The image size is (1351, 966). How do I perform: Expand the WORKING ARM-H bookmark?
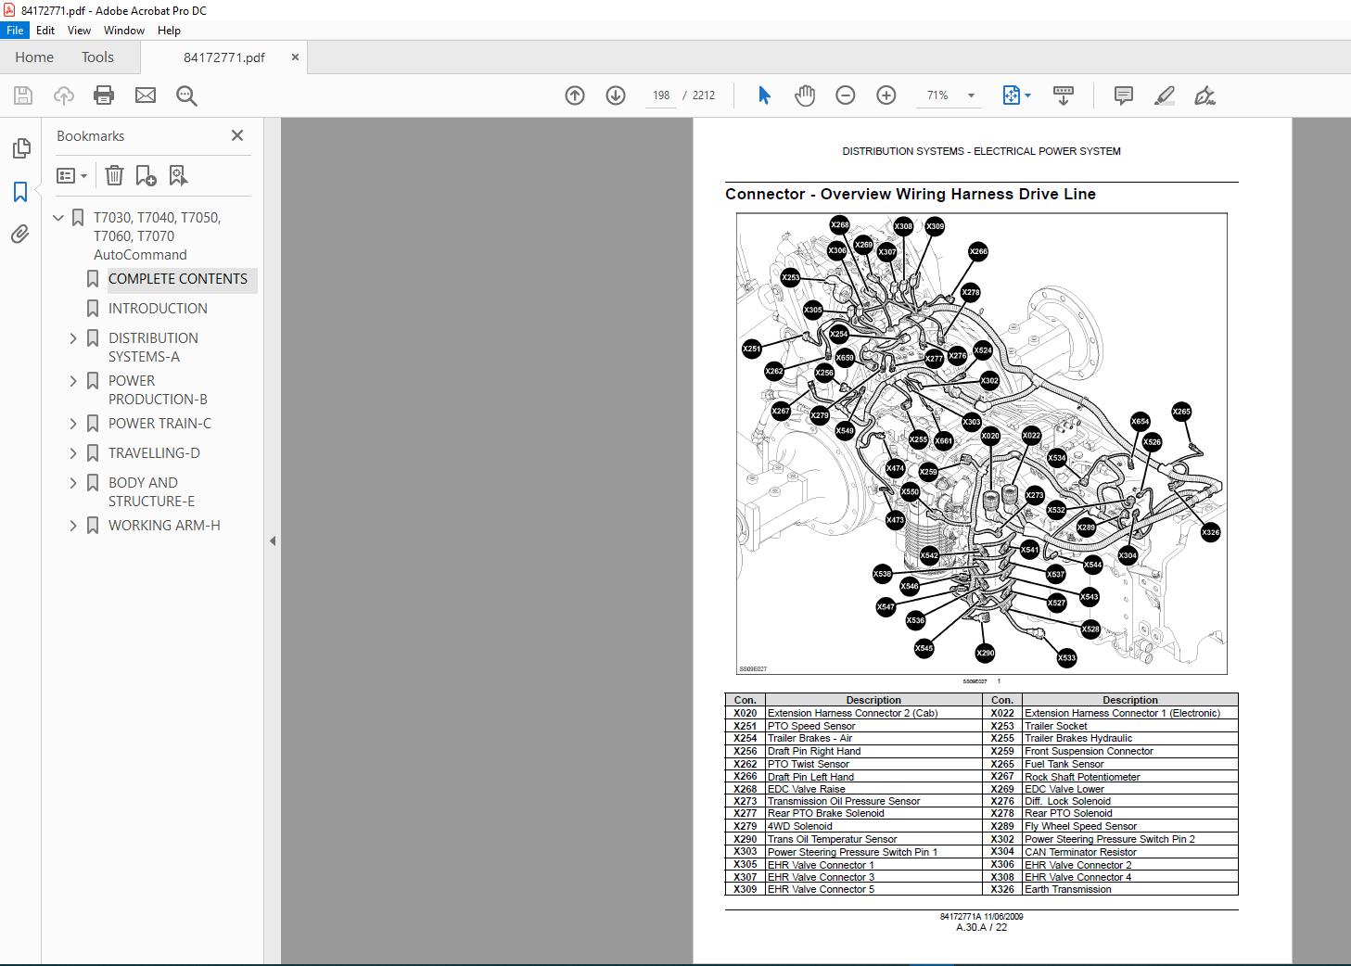pyautogui.click(x=73, y=526)
